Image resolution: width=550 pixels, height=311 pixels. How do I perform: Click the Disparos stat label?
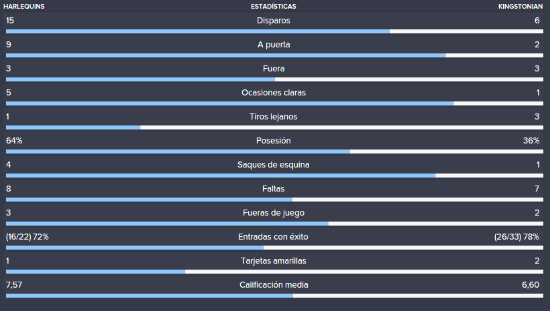[x=273, y=21]
